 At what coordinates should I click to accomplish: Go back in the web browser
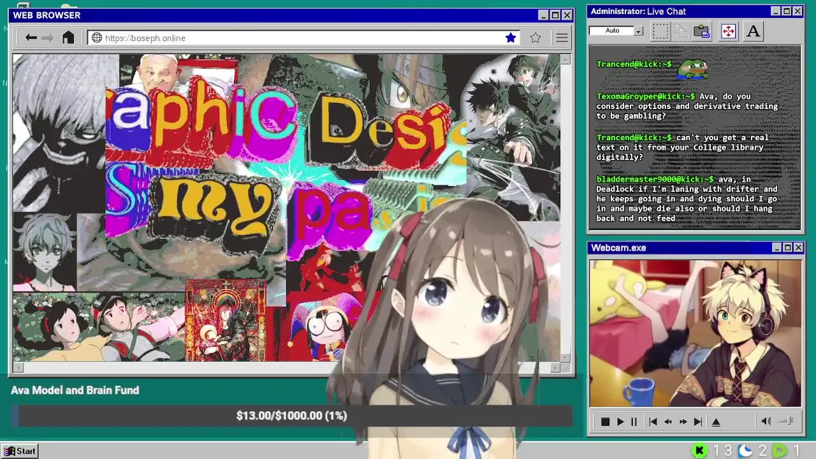click(31, 38)
